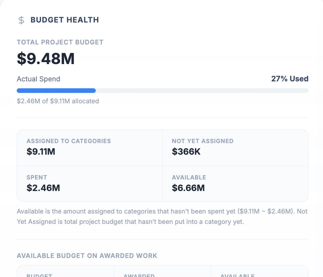Click the TOTAL PROJECT BUDGET label

click(x=60, y=42)
